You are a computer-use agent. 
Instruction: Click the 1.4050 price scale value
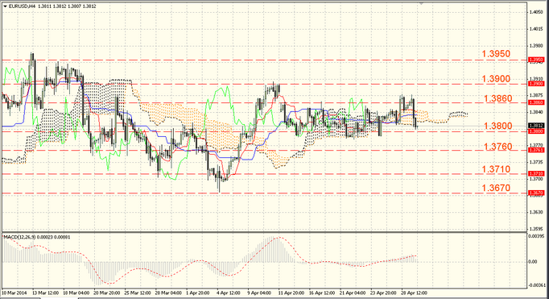pyautogui.click(x=536, y=12)
